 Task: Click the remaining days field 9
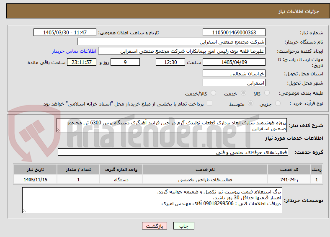(x=125, y=62)
